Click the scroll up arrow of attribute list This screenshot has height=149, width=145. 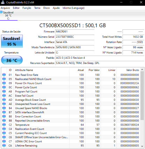coord(142,70)
